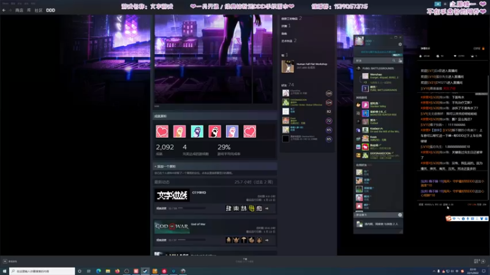Click the Steam taskbar icon
The width and height of the screenshot is (490, 275).
(145, 271)
